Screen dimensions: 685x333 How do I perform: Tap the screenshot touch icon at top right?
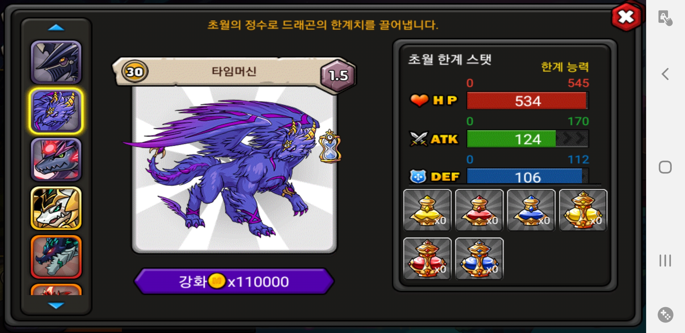coord(665,18)
